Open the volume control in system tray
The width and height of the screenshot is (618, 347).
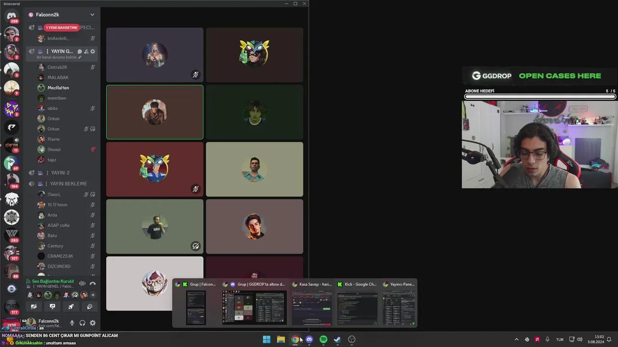coord(579,339)
